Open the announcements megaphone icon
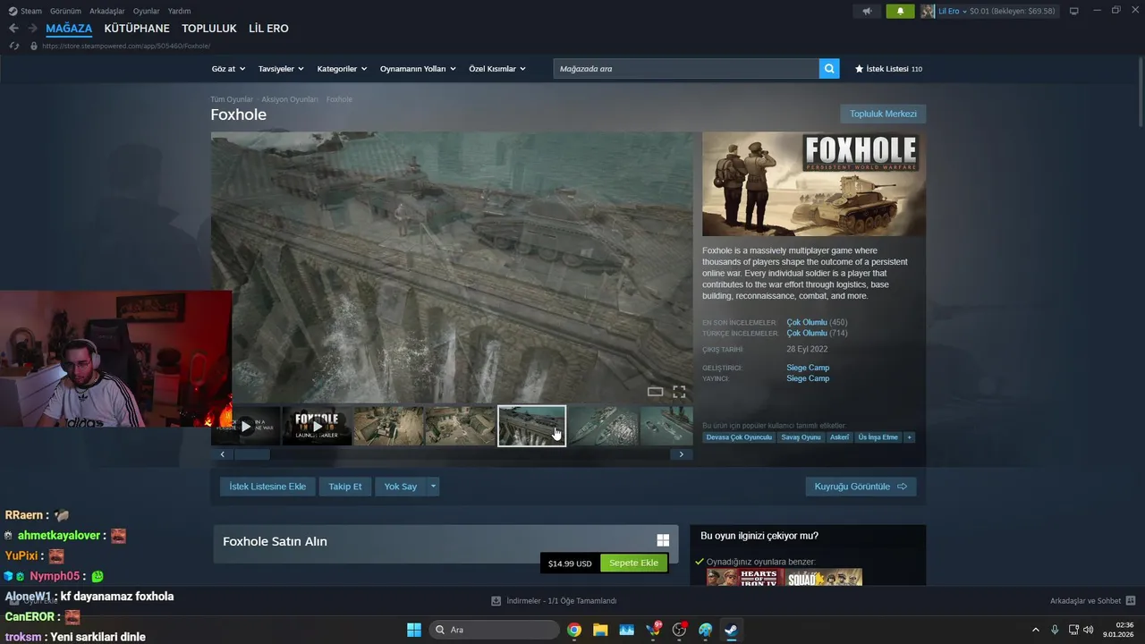This screenshot has height=644, width=1145. coord(866,12)
